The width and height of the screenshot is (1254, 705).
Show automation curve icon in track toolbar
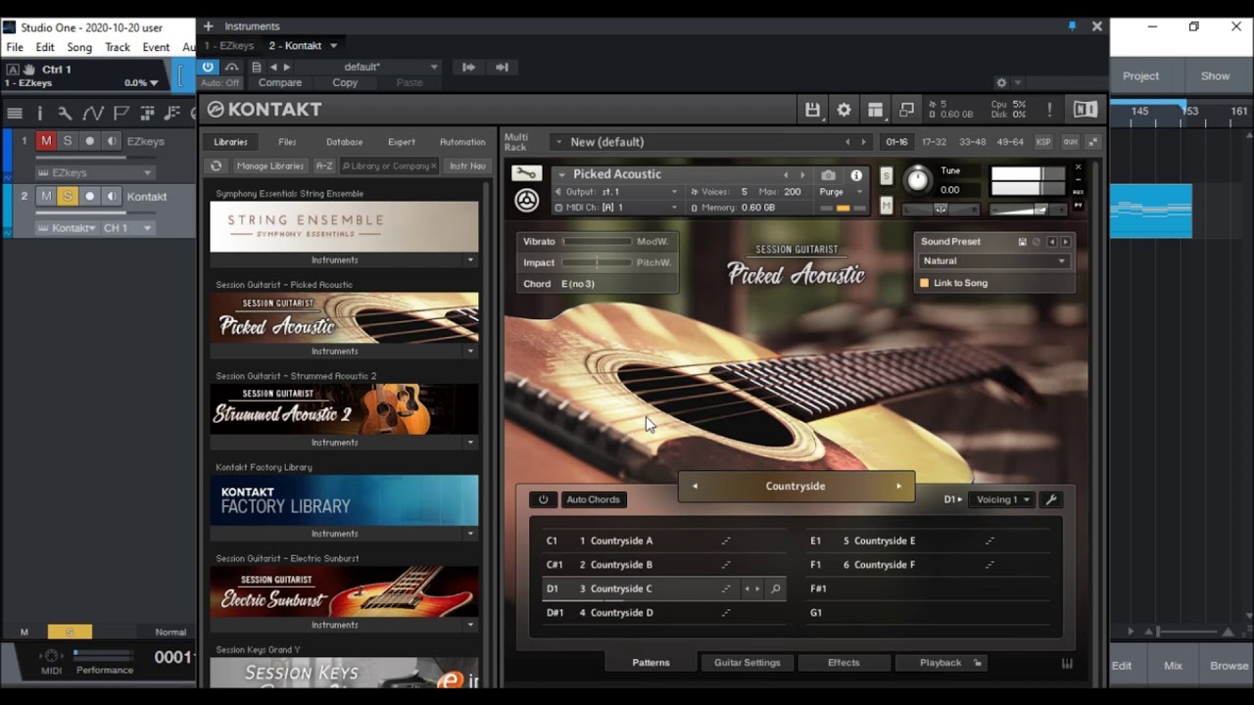[93, 114]
